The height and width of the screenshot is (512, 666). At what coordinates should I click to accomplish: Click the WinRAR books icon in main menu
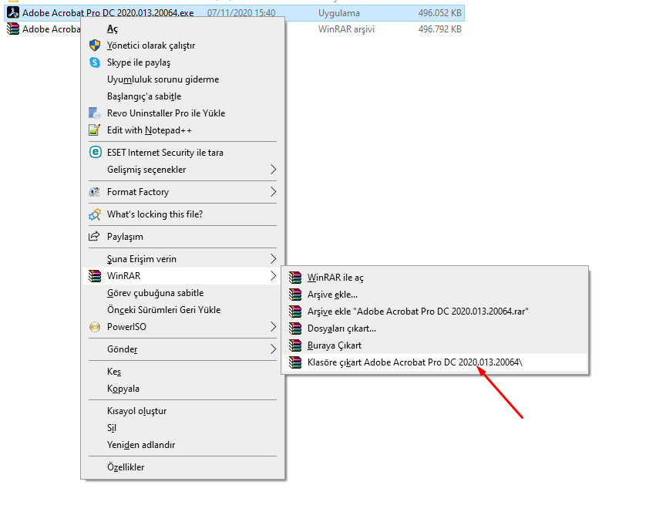pyautogui.click(x=95, y=276)
